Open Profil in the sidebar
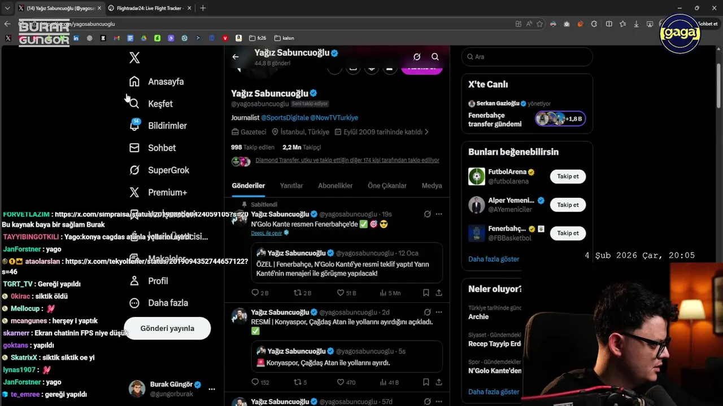Screen dimensions: 723x406 (149, 281)
